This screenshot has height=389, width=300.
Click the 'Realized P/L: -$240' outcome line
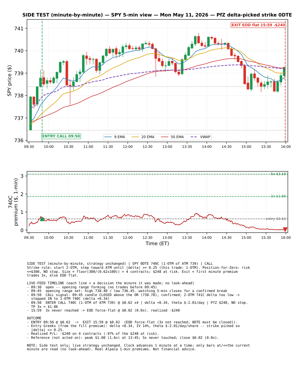pos(93,334)
